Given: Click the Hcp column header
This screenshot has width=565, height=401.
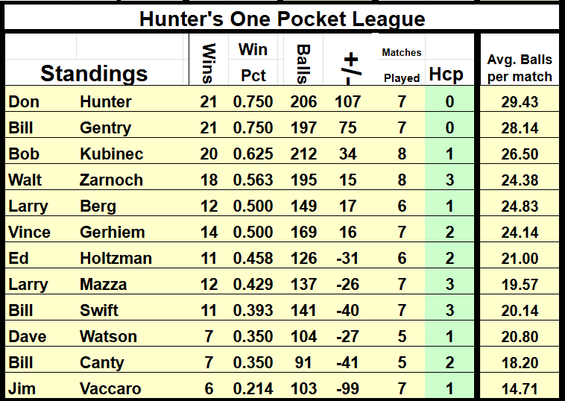Looking at the screenshot, I should 446,75.
